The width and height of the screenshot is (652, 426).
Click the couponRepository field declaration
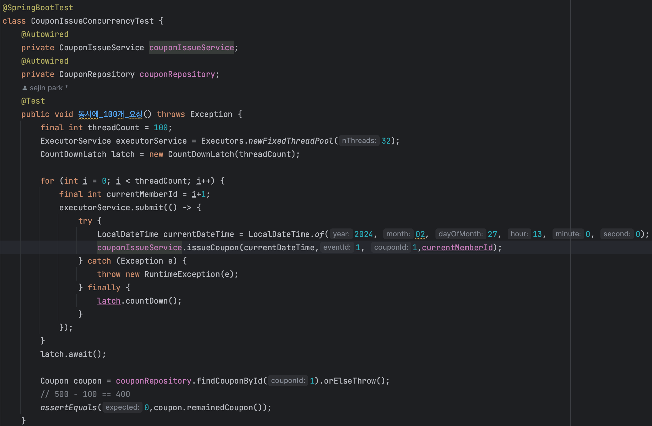point(177,74)
